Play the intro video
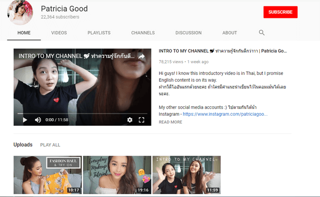This screenshot has width=320, height=197. (x=25, y=120)
